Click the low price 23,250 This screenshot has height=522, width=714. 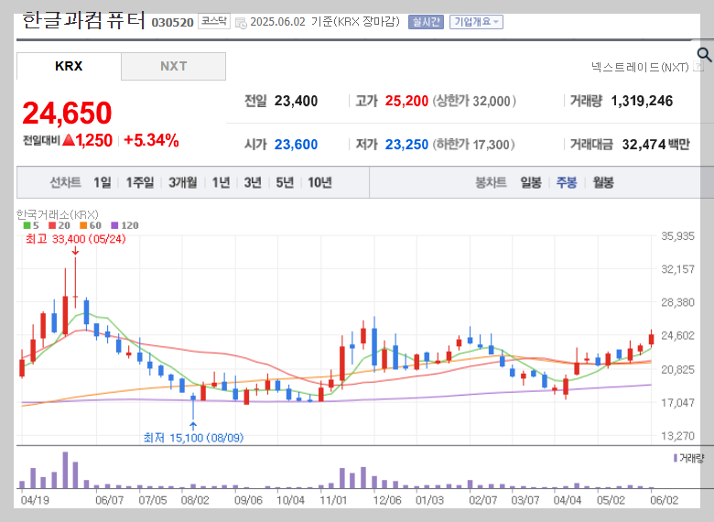(406, 145)
